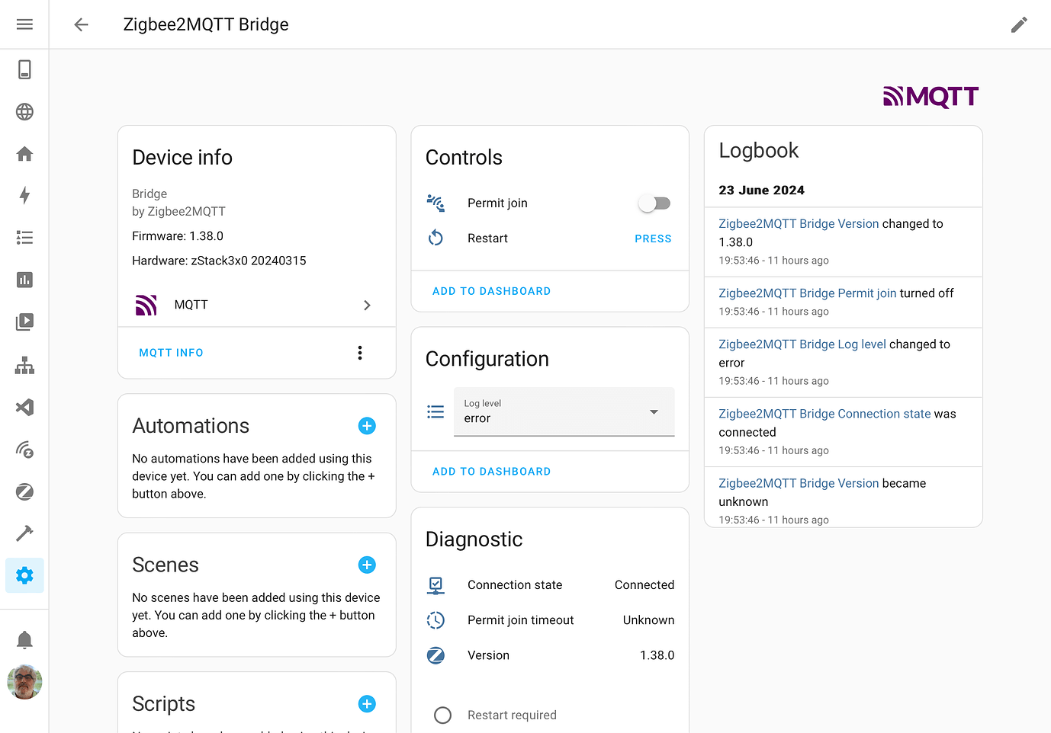Click the Permit join icon
Image resolution: width=1051 pixels, height=733 pixels.
[436, 203]
